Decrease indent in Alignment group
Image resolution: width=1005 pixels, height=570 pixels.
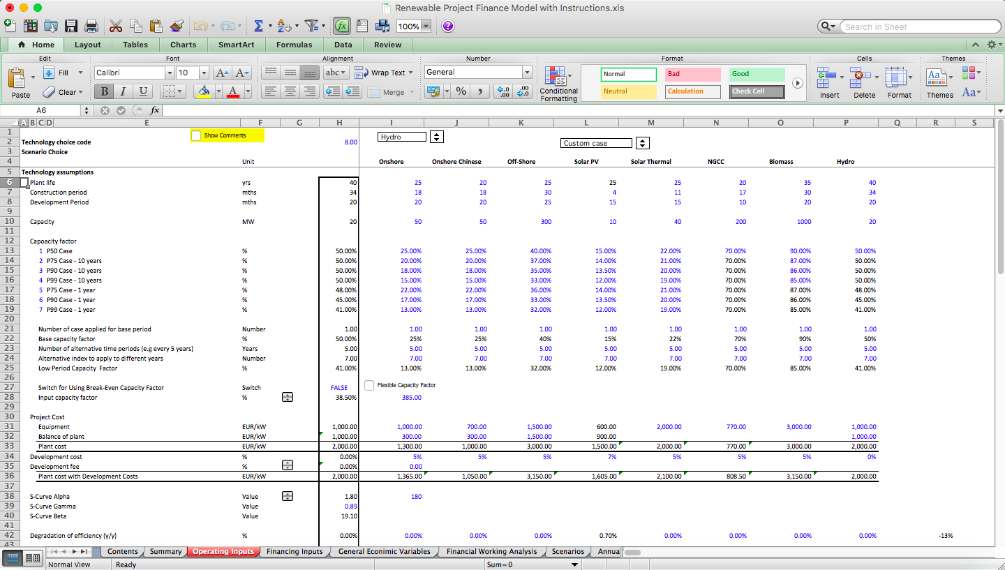tap(334, 91)
